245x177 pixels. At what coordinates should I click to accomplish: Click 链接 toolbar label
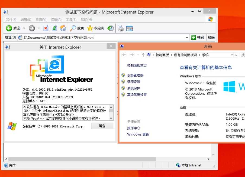click(211, 37)
